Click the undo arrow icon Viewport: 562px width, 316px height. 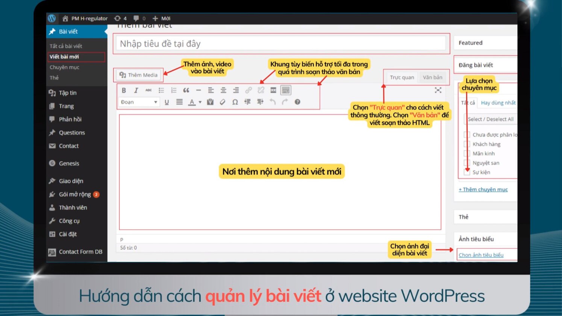coord(273,102)
